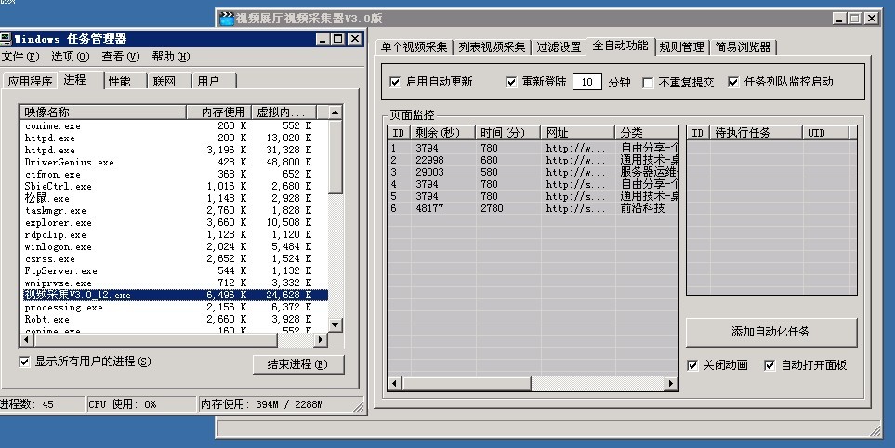The width and height of the screenshot is (895, 448).
Task: Select monitor row with 22998 seconds remaining
Action: 533,161
